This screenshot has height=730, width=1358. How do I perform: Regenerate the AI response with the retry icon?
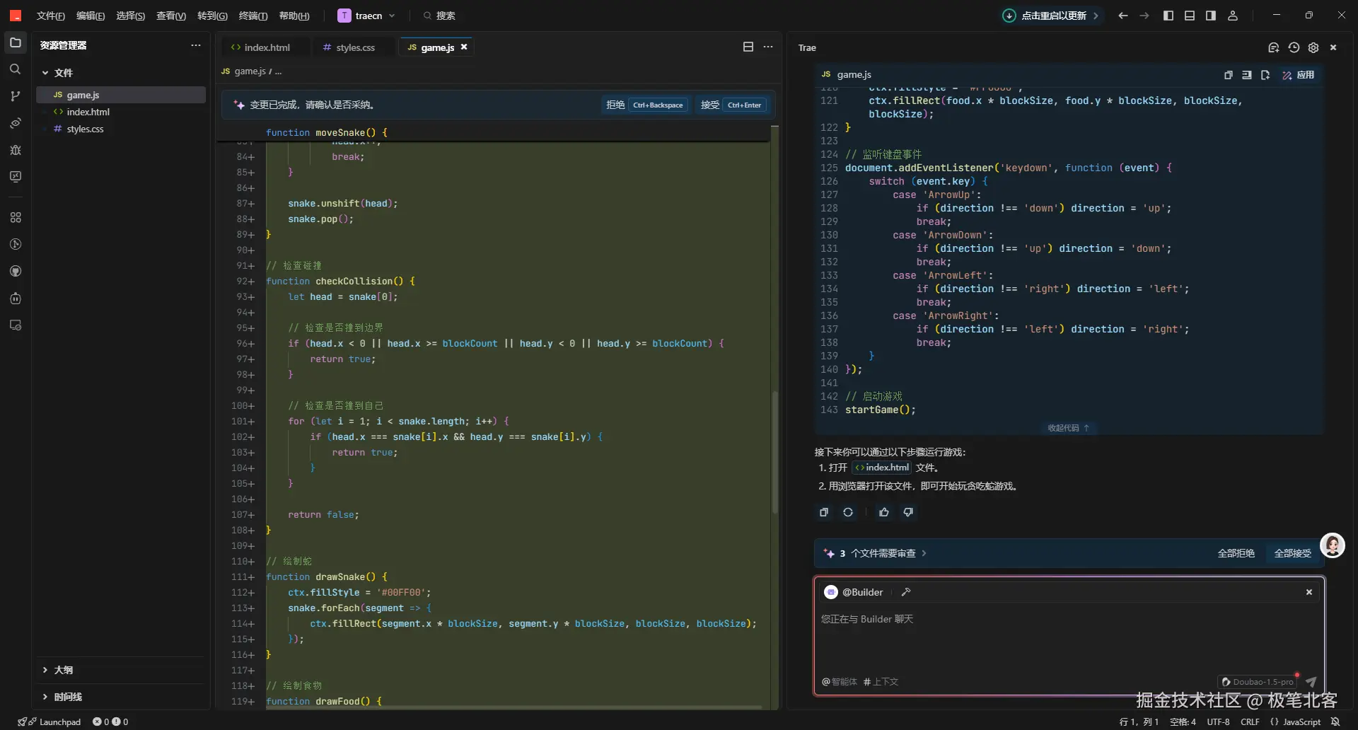coord(848,512)
